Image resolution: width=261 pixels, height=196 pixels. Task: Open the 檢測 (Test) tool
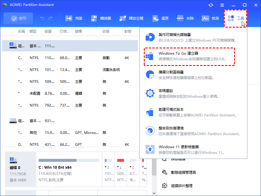click(210, 18)
